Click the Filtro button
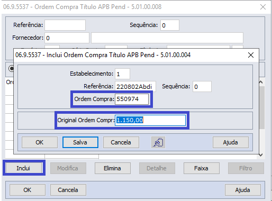272x201 pixels. coord(246,168)
